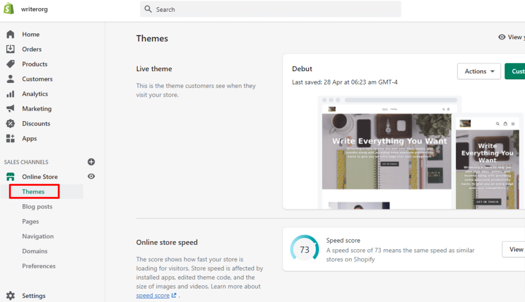The width and height of the screenshot is (525, 302).
Task: Click the Analytics bar chart icon
Action: click(x=10, y=94)
